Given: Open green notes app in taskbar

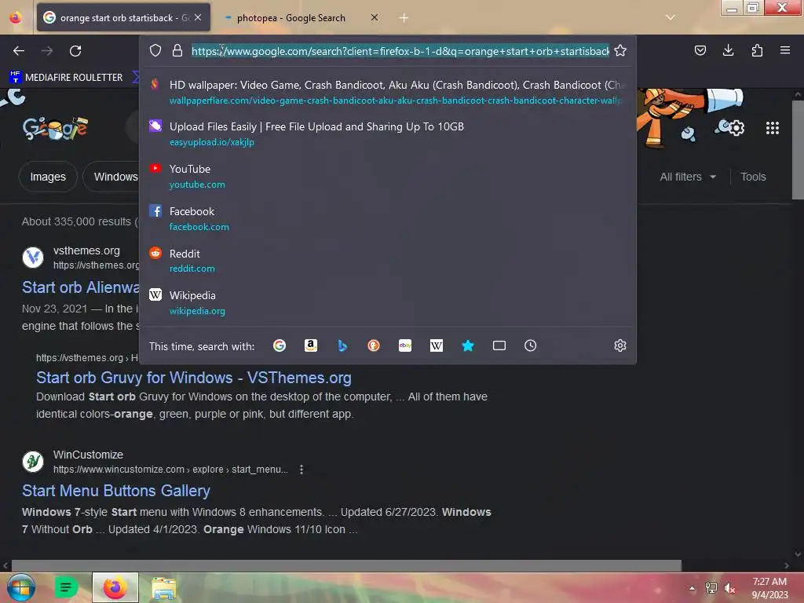Looking at the screenshot, I should coord(66,587).
